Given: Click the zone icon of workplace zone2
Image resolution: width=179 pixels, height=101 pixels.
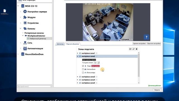Looking at the screenshot, I should (x=80, y=56).
